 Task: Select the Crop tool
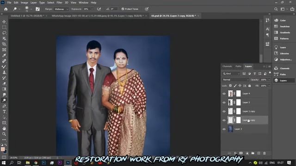(x=4, y=44)
